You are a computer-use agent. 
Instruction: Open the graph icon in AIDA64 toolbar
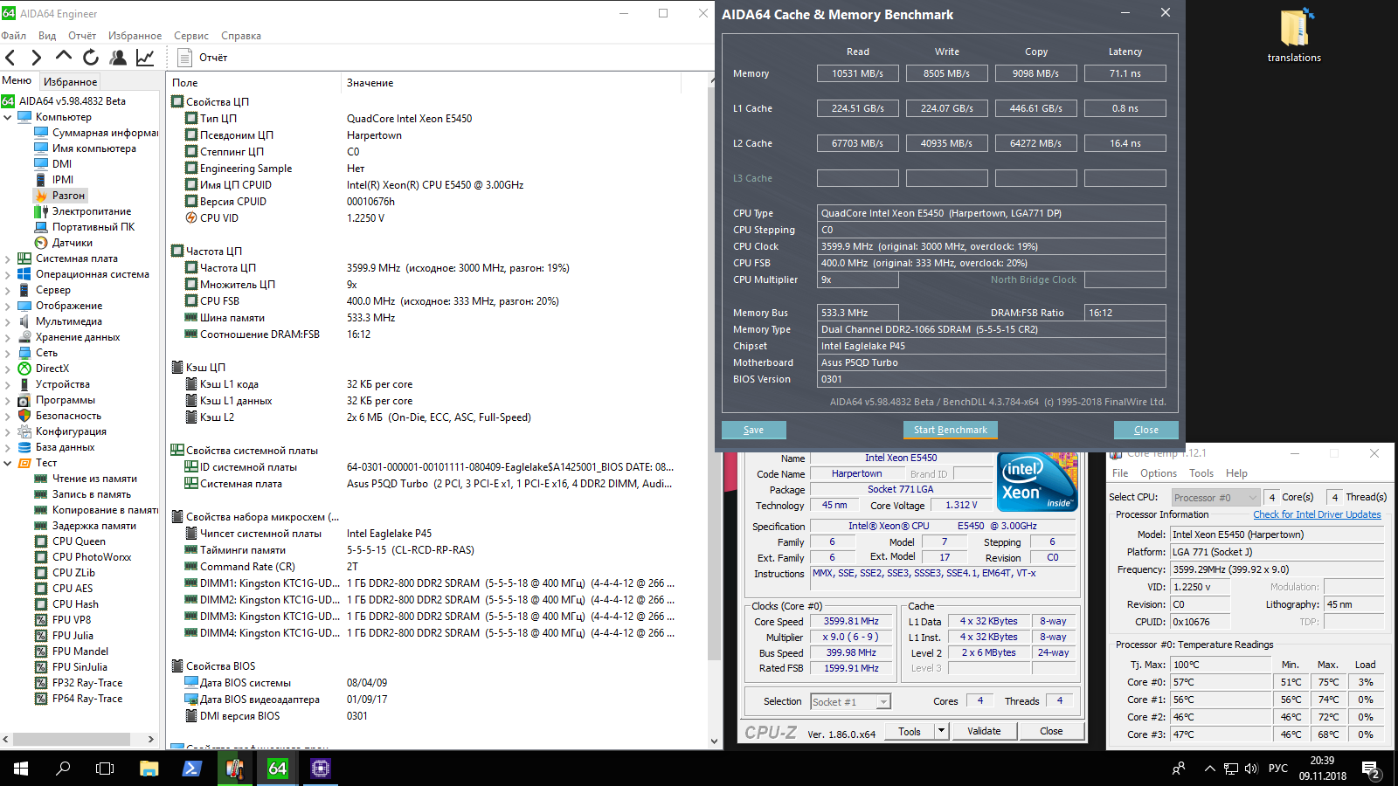145,58
